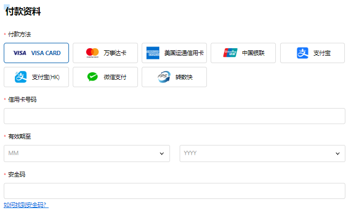This screenshot has height=215, width=355.
Task: Click into the 安全码 security code field
Action: [x=174, y=191]
